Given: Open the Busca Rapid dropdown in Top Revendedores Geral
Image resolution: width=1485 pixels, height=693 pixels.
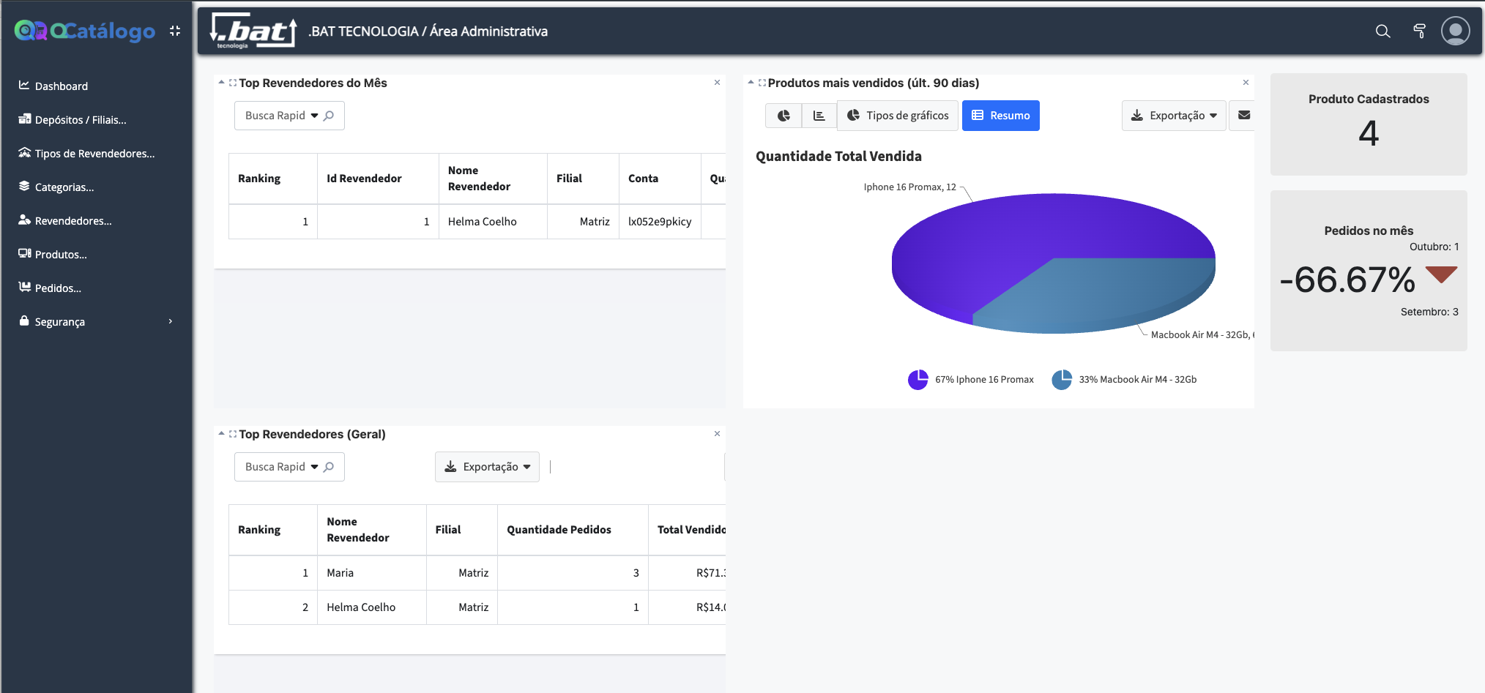Looking at the screenshot, I should pos(313,467).
